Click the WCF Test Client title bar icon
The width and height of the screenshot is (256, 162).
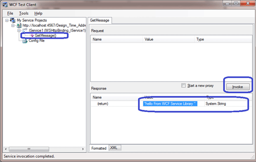pos(5,5)
